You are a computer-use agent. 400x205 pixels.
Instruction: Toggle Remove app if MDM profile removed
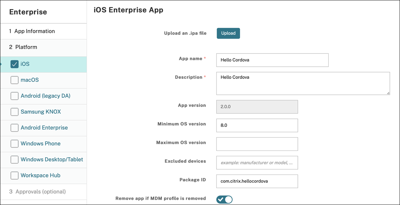[224, 199]
